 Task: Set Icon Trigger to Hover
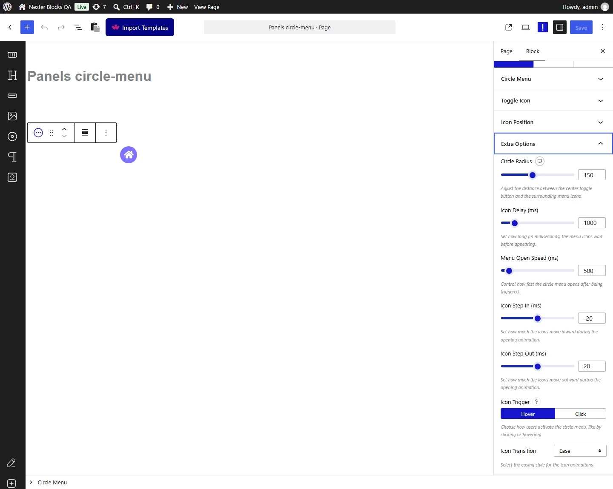pyautogui.click(x=528, y=414)
